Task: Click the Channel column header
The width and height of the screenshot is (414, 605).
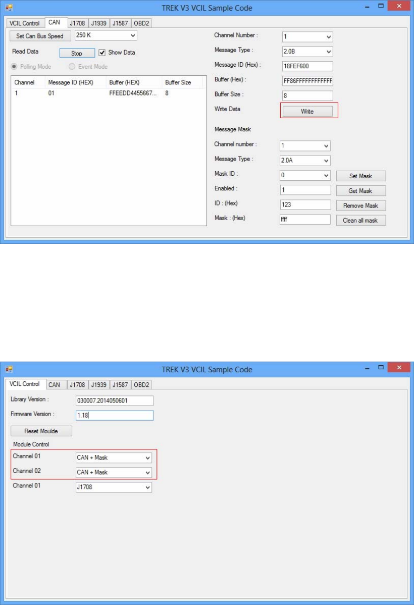Action: pyautogui.click(x=28, y=82)
